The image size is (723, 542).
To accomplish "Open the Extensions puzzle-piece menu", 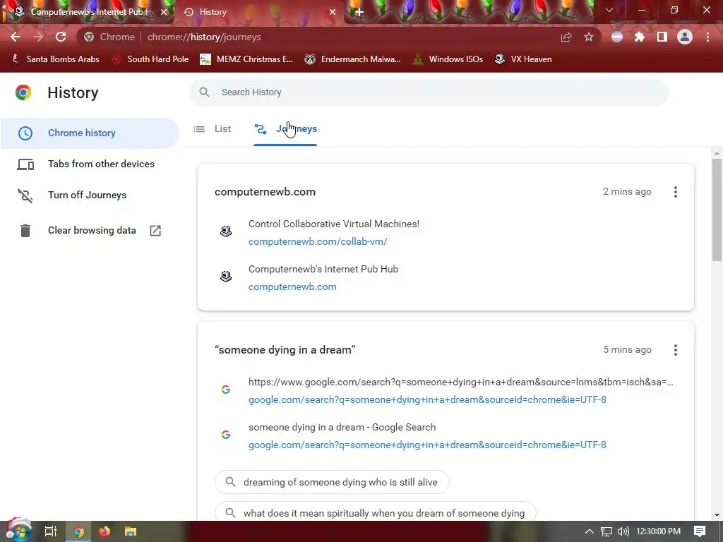I will tap(639, 37).
